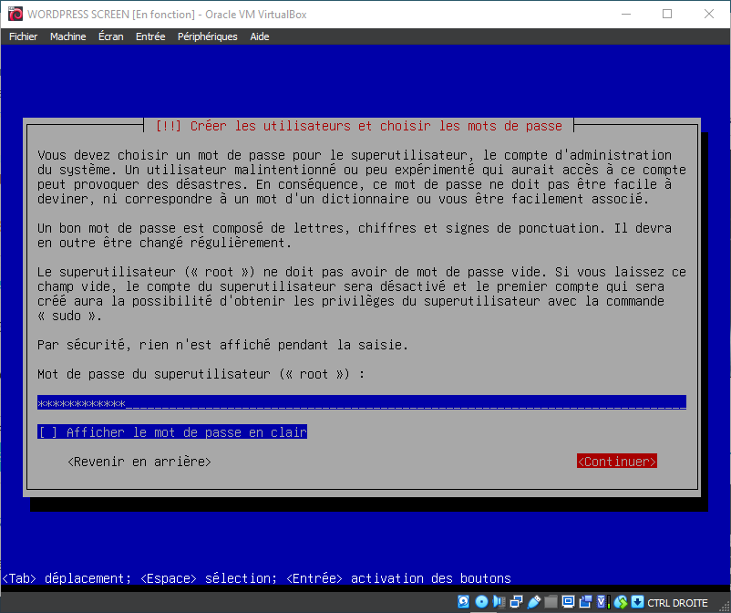Click the VirtualBox window title icon
The image size is (731, 613).
pos(14,14)
